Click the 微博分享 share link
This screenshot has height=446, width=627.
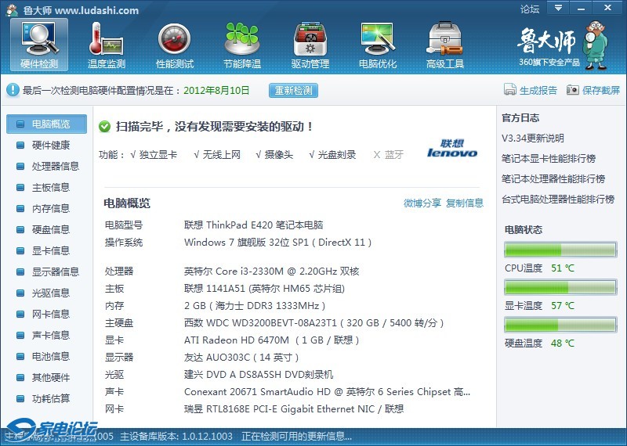(x=422, y=203)
